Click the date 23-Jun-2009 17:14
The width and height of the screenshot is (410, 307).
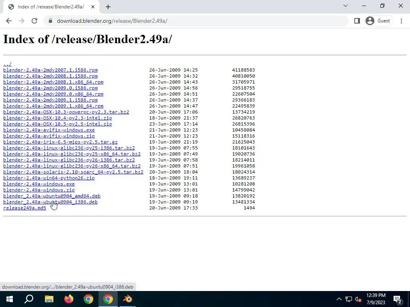coord(174,124)
